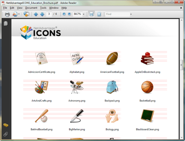Close the document with menu bar X
The height and width of the screenshot is (141, 185).
[x=181, y=8]
